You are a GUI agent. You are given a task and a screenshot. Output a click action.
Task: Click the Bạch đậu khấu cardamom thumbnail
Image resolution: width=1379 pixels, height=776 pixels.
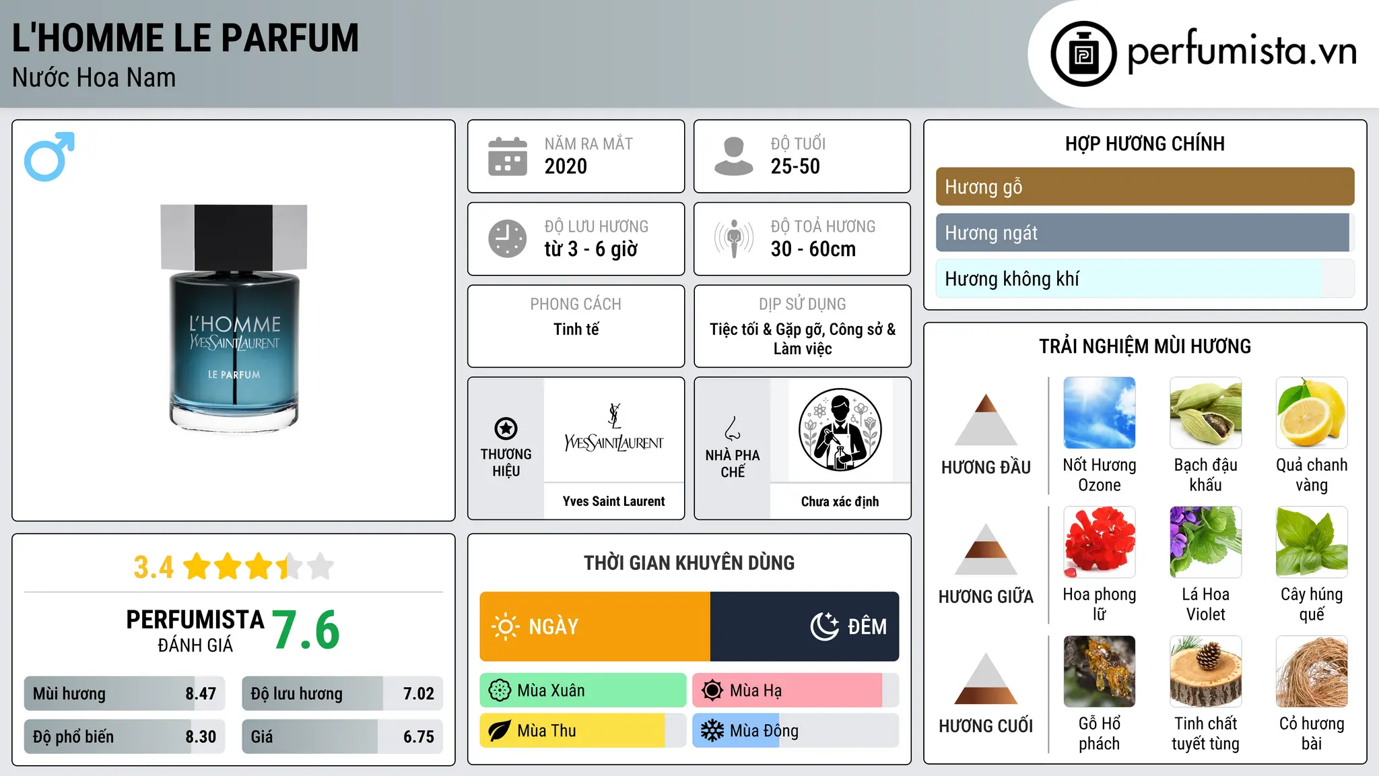[x=1205, y=413]
